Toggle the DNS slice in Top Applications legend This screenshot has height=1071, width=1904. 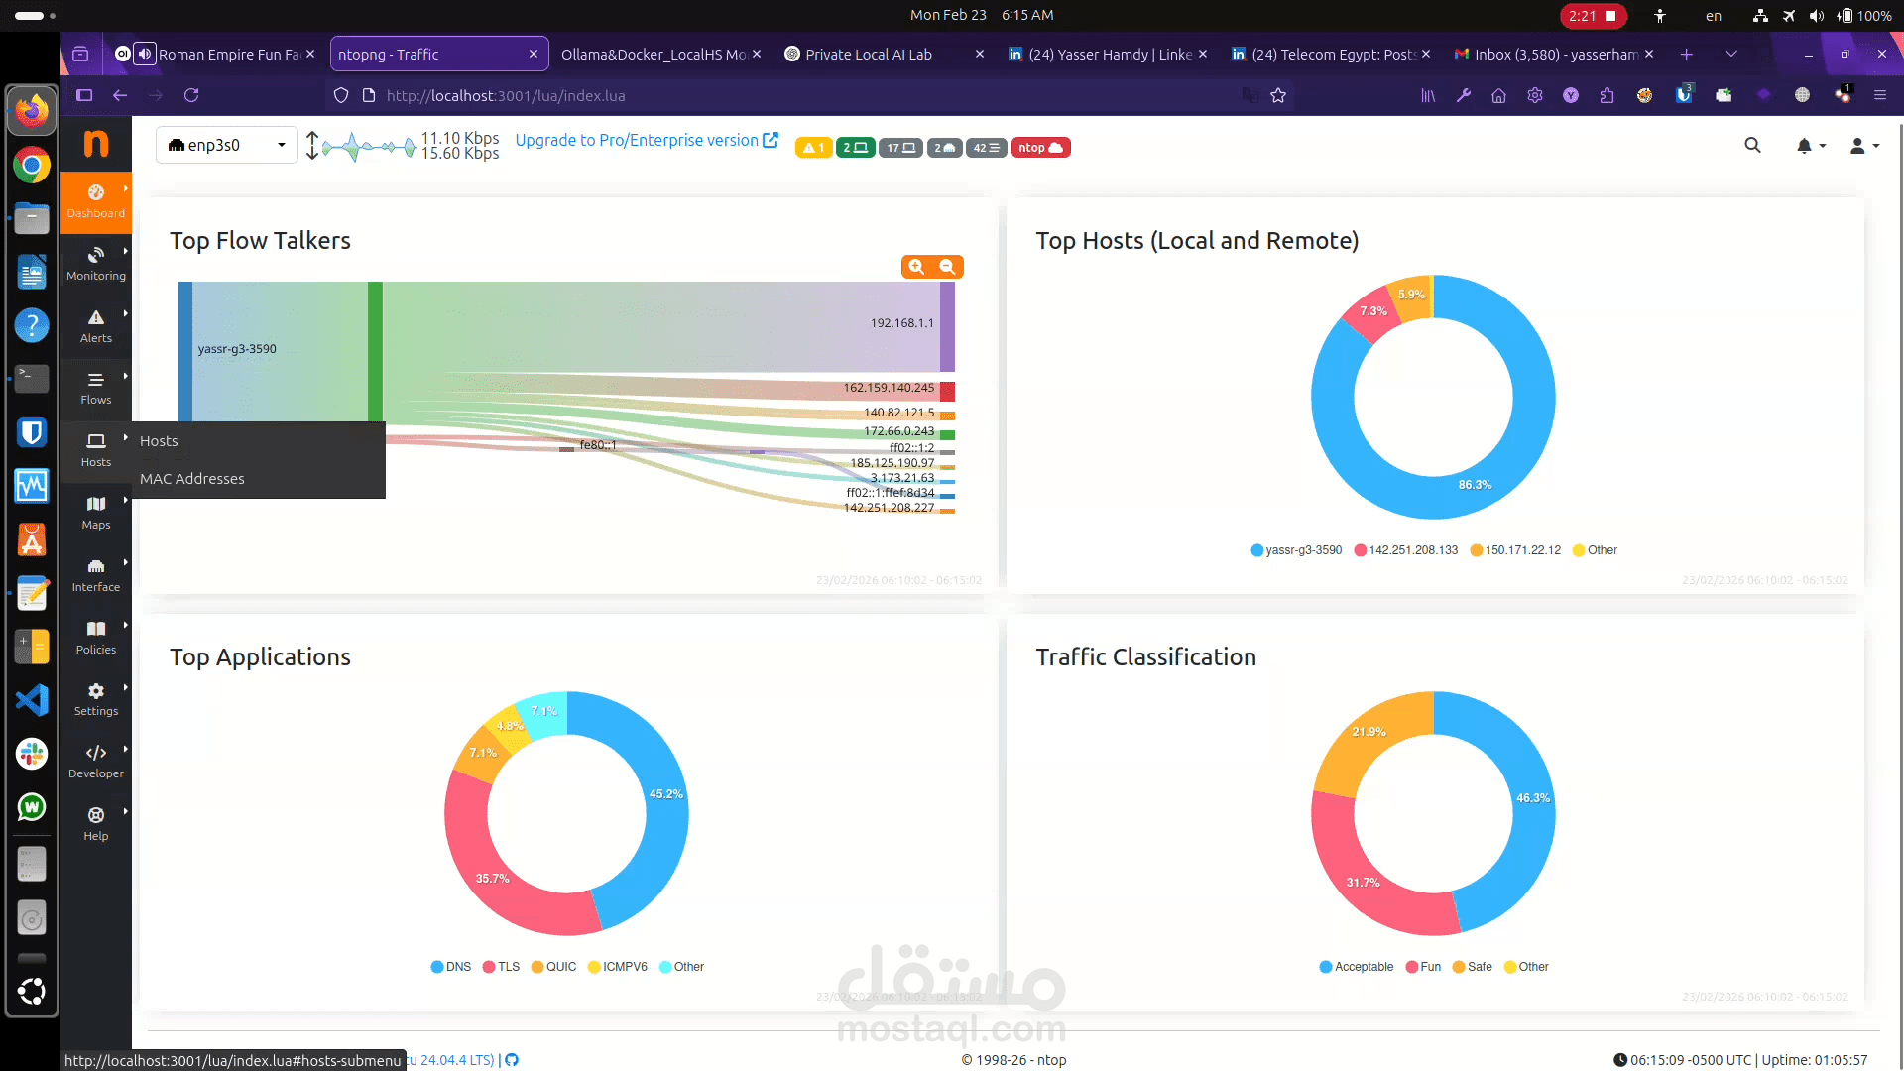coord(451,967)
